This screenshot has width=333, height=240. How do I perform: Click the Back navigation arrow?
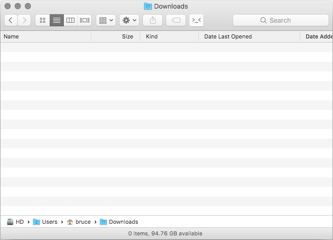click(x=11, y=20)
